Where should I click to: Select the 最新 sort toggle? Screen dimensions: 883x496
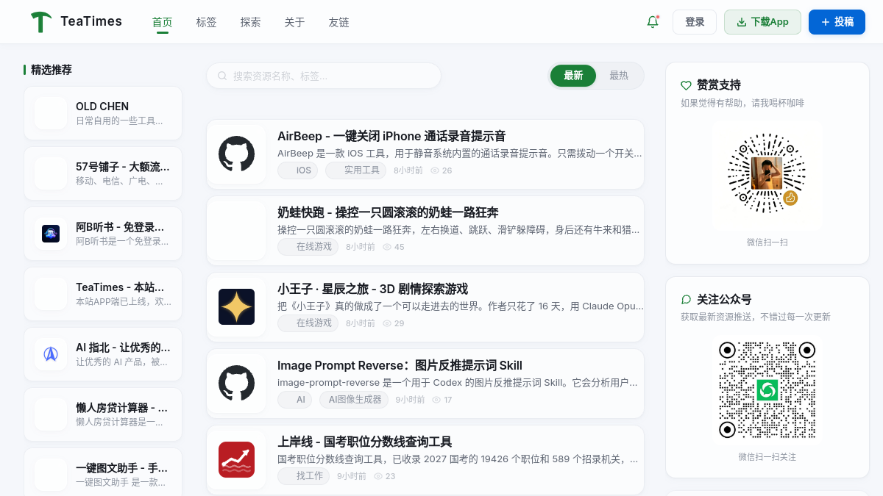[573, 76]
